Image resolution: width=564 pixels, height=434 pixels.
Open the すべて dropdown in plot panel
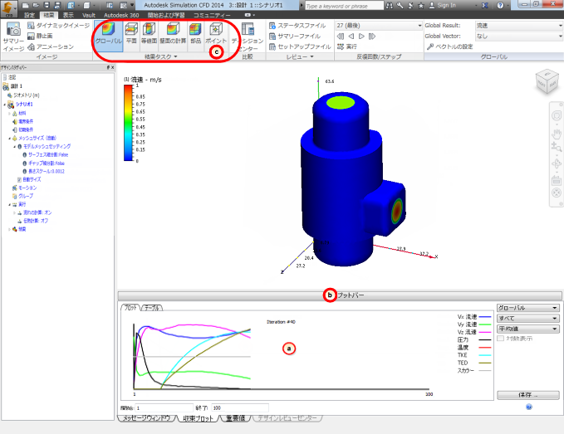[x=527, y=319]
